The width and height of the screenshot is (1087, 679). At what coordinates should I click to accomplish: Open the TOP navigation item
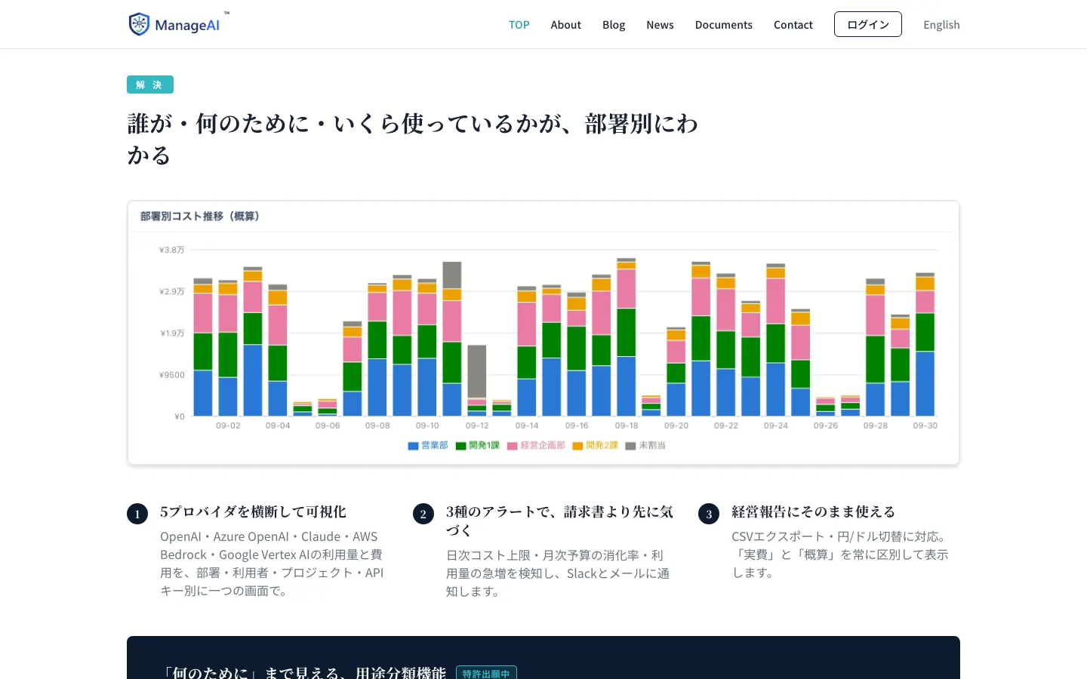pyautogui.click(x=519, y=25)
